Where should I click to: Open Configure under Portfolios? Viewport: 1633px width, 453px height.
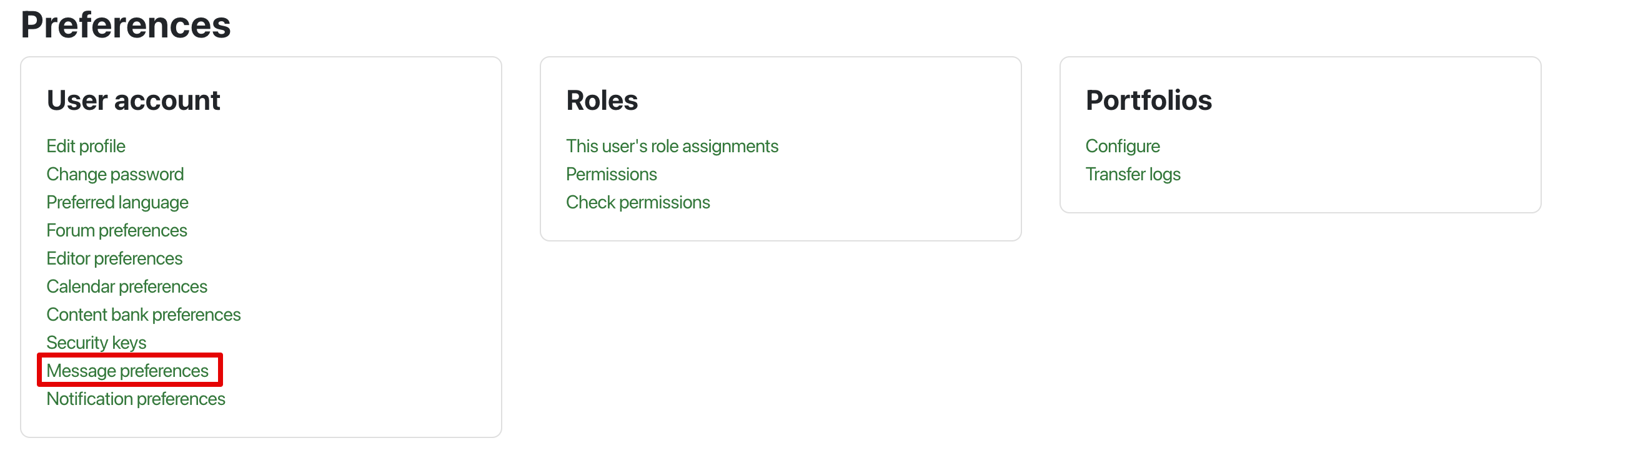point(1122,147)
